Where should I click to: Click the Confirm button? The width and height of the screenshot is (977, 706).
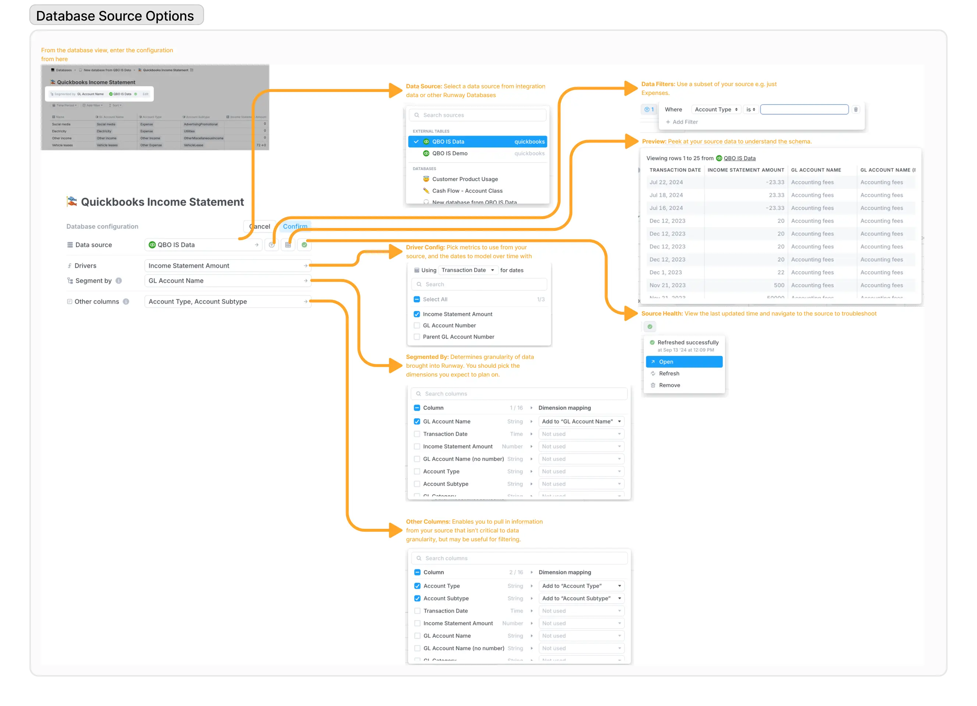point(295,227)
